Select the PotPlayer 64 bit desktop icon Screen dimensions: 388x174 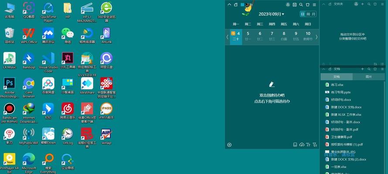pyautogui.click(x=10, y=163)
